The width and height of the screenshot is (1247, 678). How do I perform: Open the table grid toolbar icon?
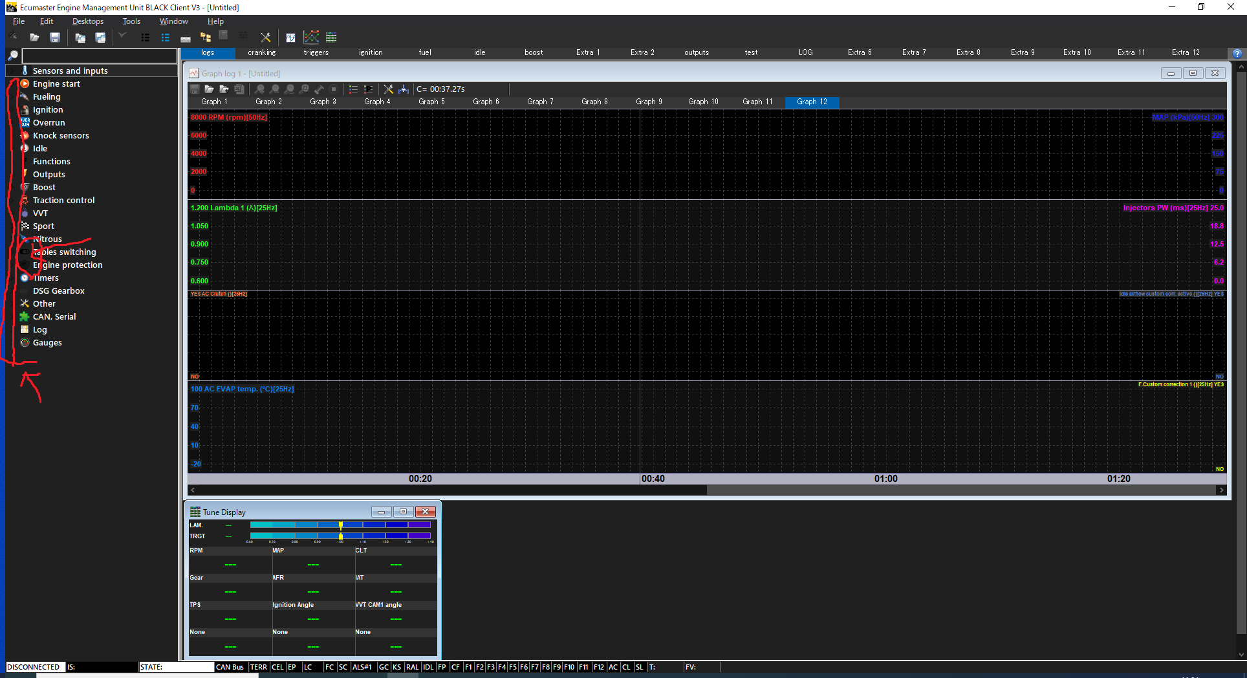[x=331, y=38]
